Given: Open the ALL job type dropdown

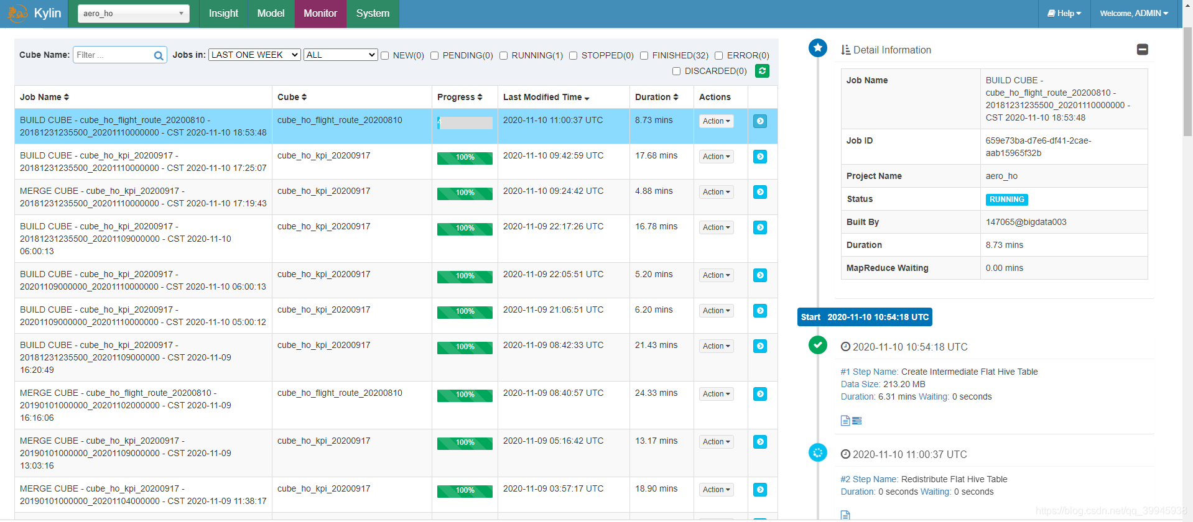Looking at the screenshot, I should (x=341, y=55).
